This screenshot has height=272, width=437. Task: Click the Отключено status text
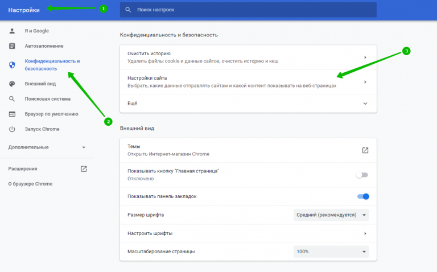(141, 179)
